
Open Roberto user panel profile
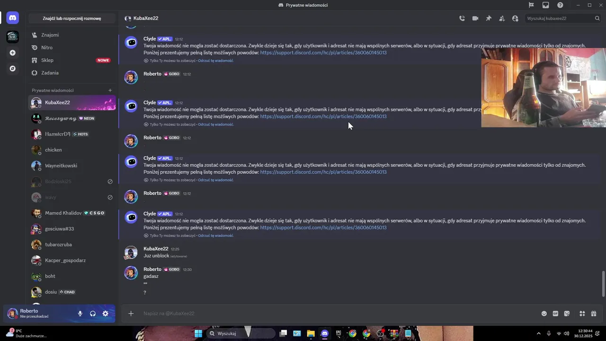[x=40, y=314]
